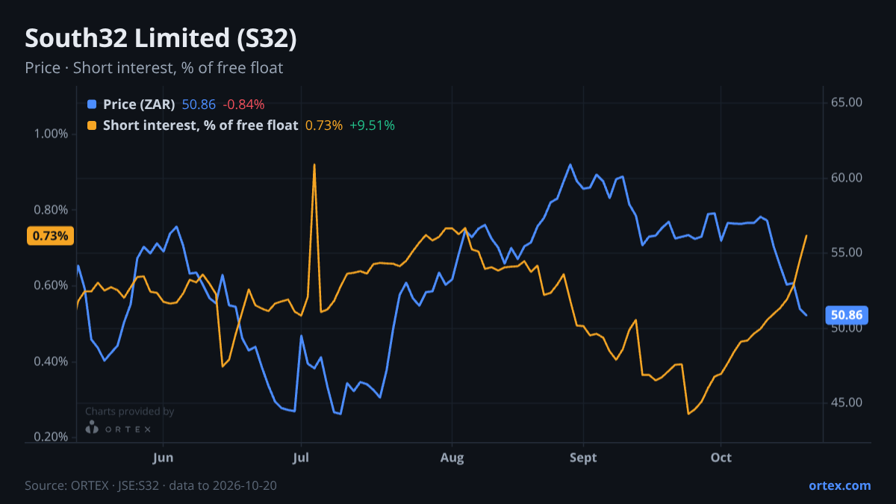Screen dimensions: 896x504
Task: Click the 65.00 right axis label
Action: click(x=847, y=102)
